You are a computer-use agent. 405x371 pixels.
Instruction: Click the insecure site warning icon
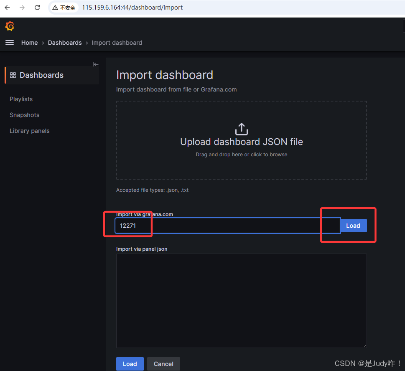tap(55, 8)
